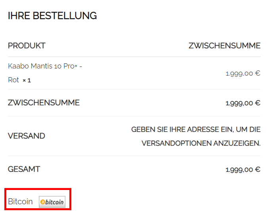Click the 'Versandoptionen anzuzeigen' text line
This screenshot has height=211, width=268.
(201, 143)
